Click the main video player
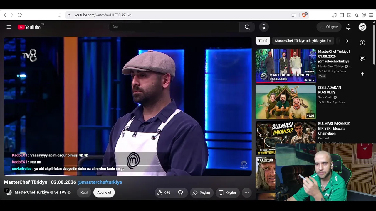The image size is (376, 211). click(128, 106)
